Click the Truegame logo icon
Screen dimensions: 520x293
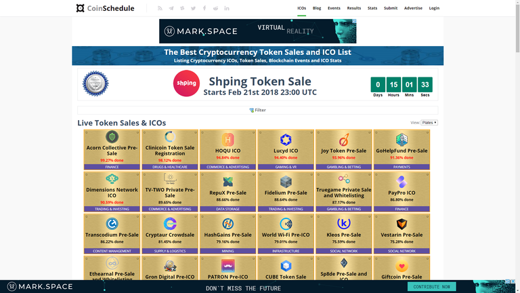(x=344, y=179)
